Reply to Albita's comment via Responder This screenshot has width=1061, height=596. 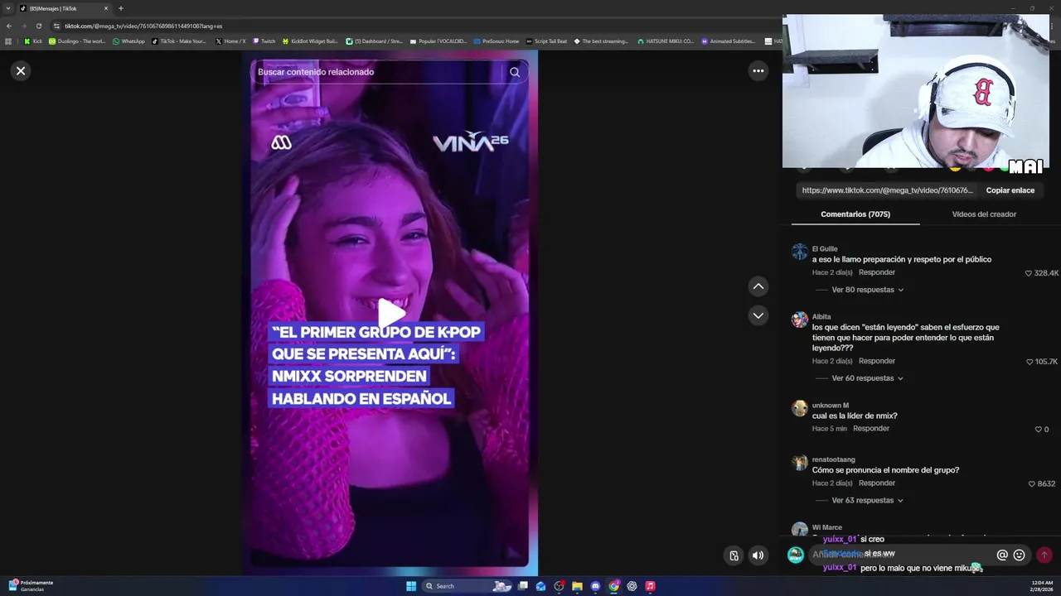[877, 361]
